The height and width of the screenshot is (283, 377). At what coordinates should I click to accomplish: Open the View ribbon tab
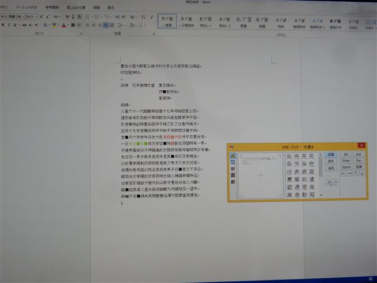click(x=111, y=8)
